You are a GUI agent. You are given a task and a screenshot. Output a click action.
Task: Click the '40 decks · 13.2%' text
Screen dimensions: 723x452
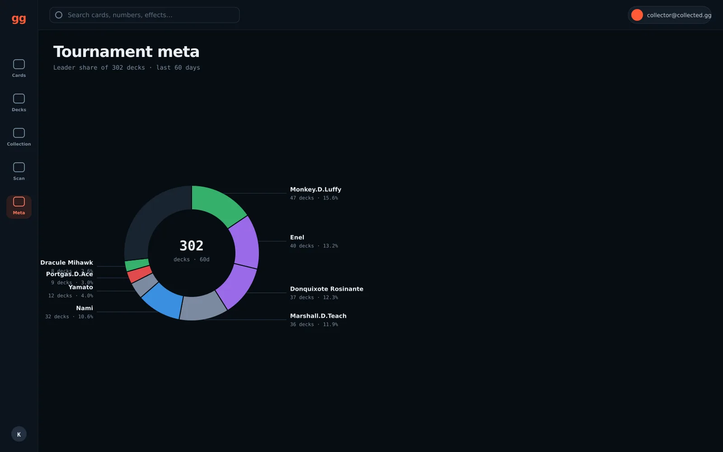[x=314, y=246]
